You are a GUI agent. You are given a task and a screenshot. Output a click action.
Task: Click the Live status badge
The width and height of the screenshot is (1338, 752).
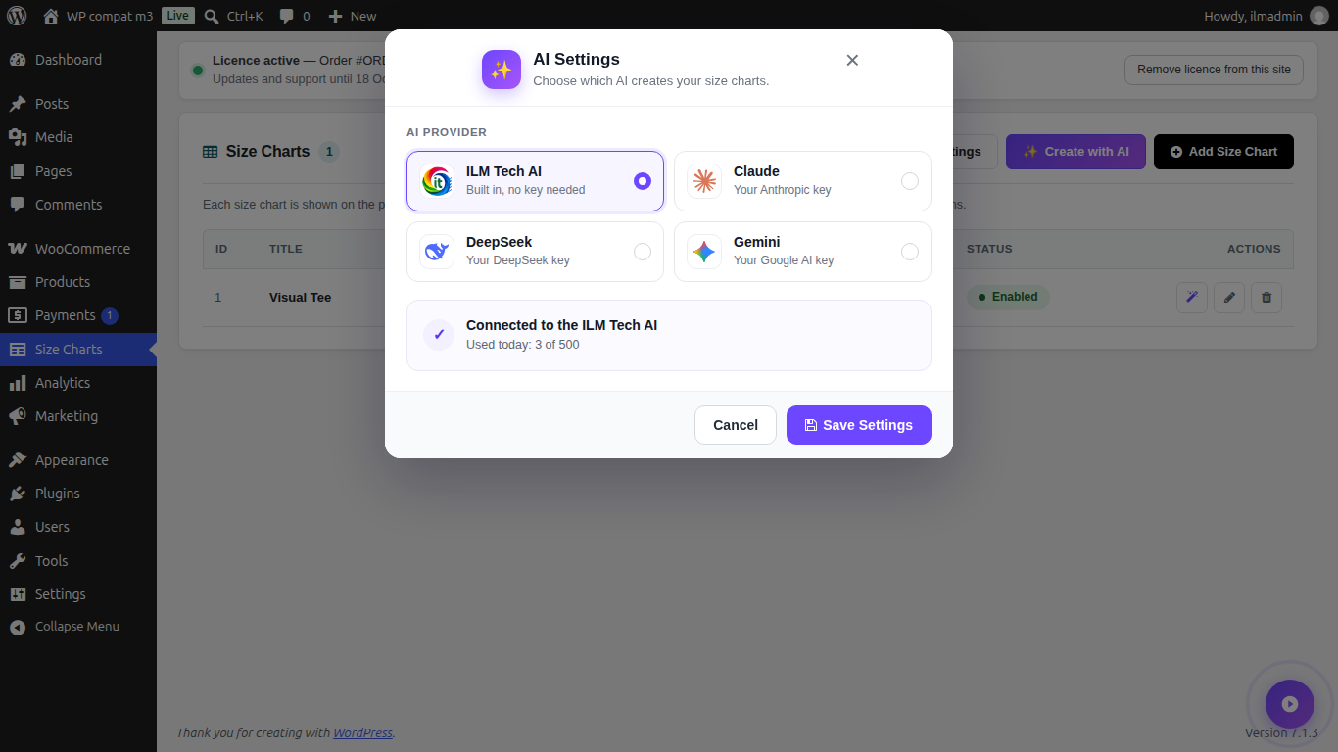click(x=177, y=16)
